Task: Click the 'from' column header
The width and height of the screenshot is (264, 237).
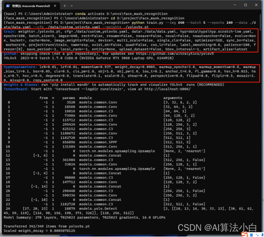Action: click(x=43, y=98)
